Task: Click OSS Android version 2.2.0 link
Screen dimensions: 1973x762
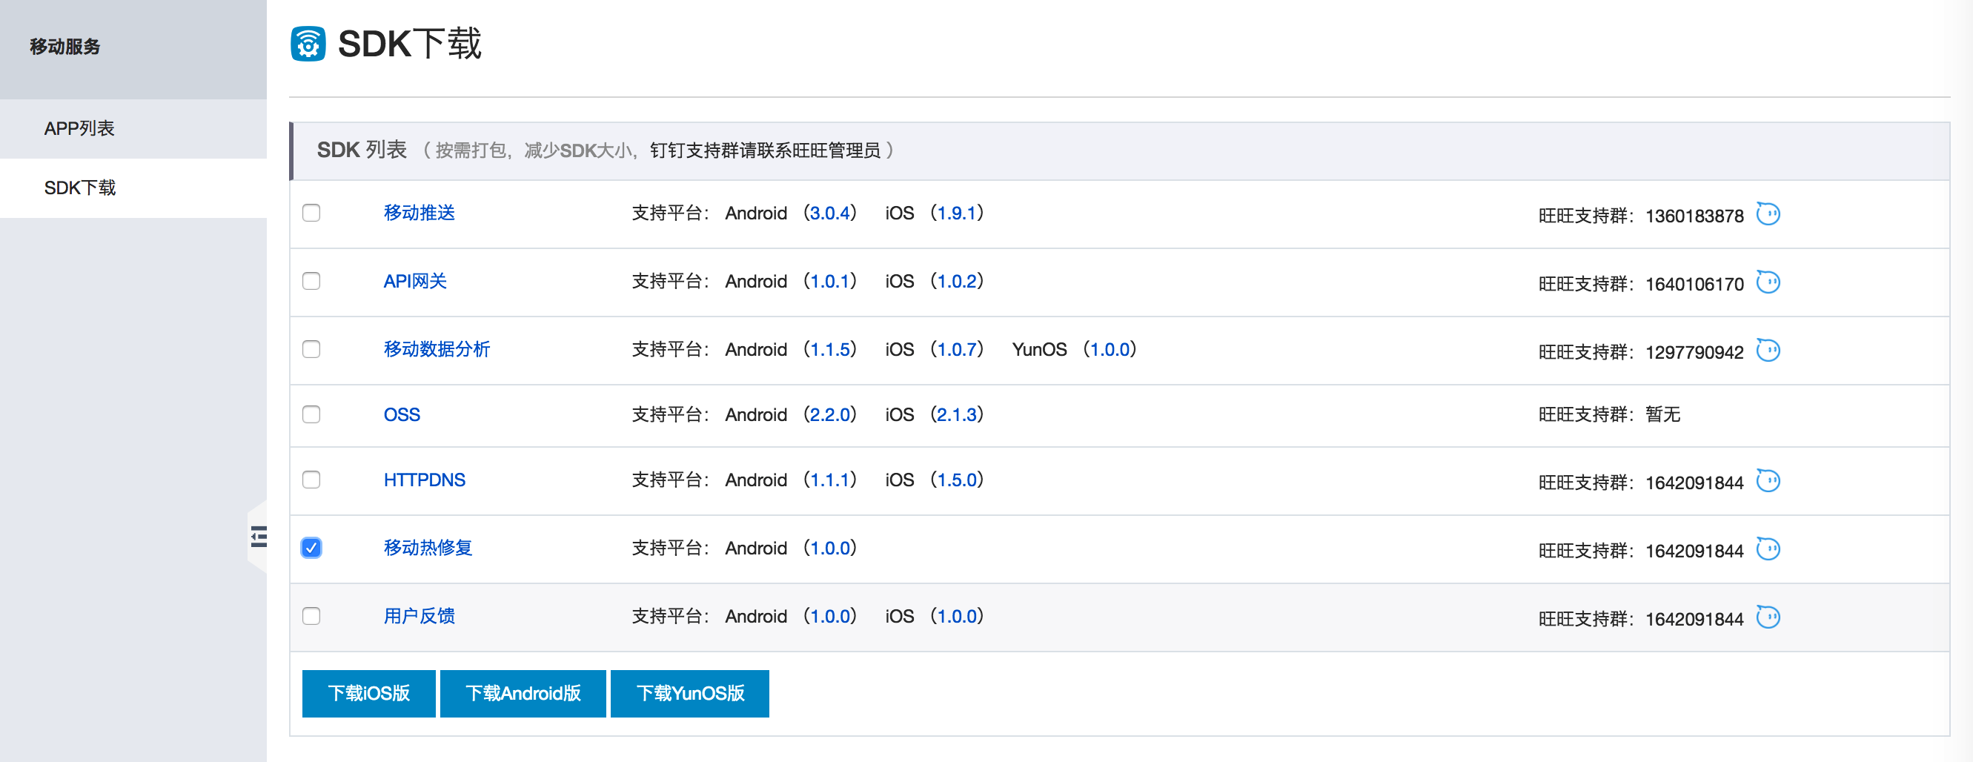Action: pos(830,414)
